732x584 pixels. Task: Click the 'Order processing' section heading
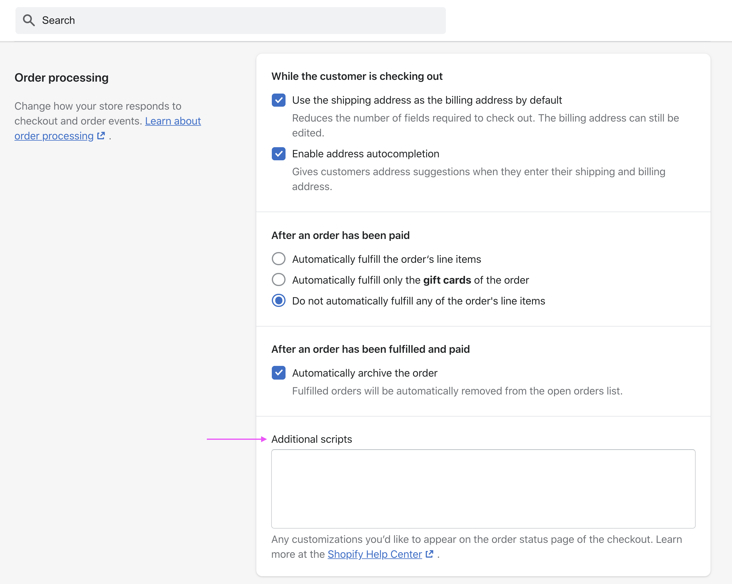coord(61,78)
